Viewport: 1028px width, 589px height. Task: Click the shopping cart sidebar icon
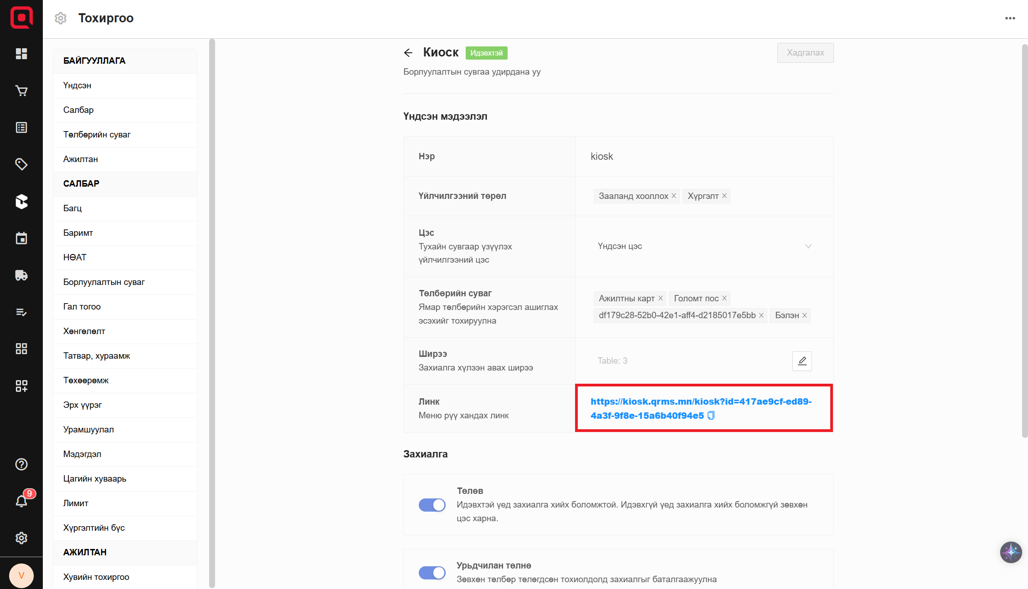(21, 91)
